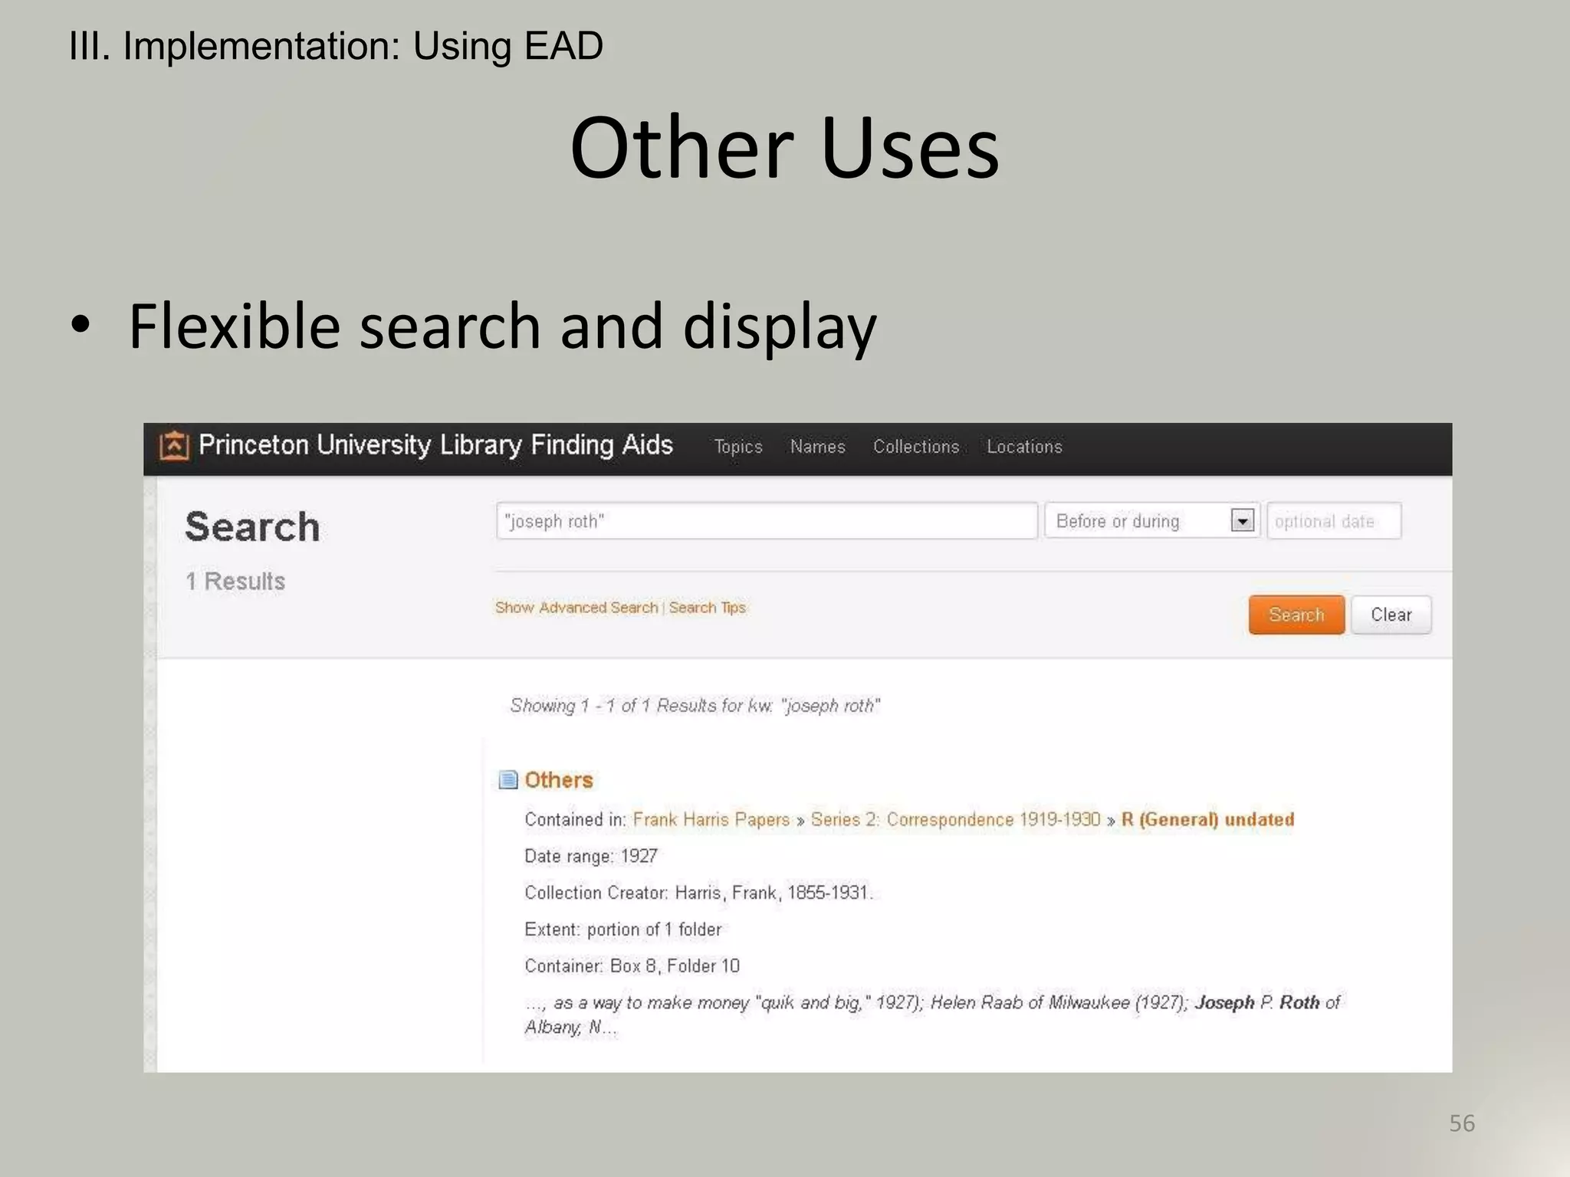Screen dimensions: 1570x1177
Task: Open Show Advanced Search link
Action: pos(576,608)
